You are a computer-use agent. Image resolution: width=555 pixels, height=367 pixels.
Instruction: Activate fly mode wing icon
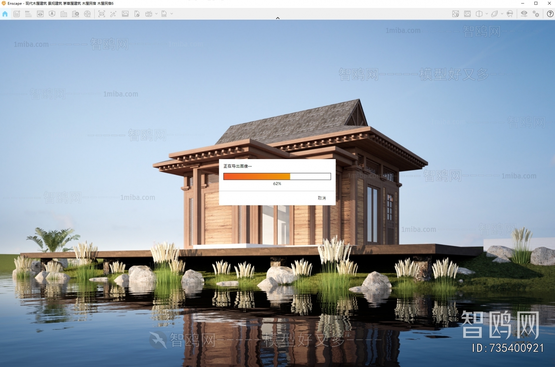coord(495,14)
